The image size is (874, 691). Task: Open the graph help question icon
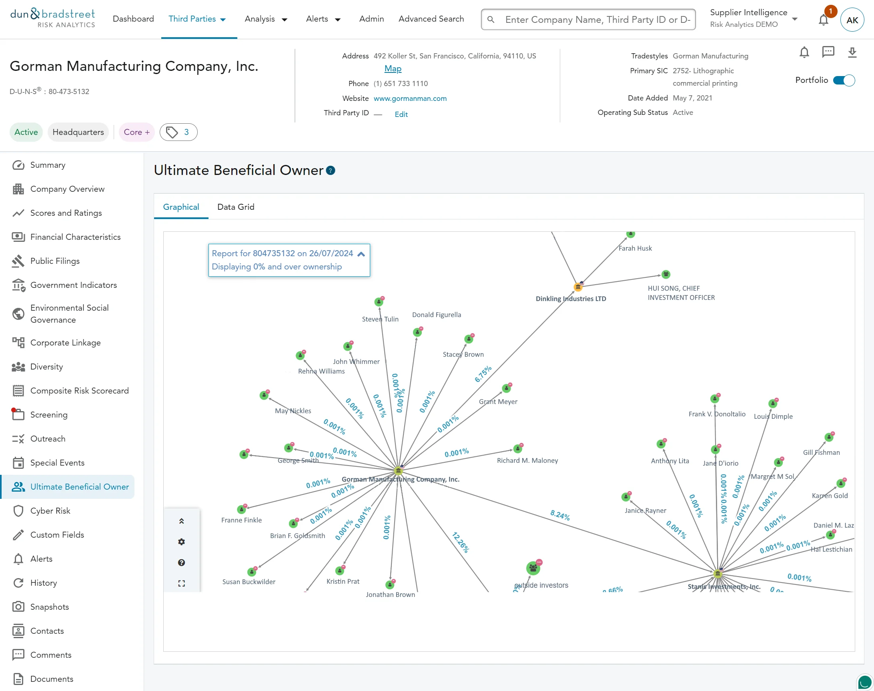(182, 562)
